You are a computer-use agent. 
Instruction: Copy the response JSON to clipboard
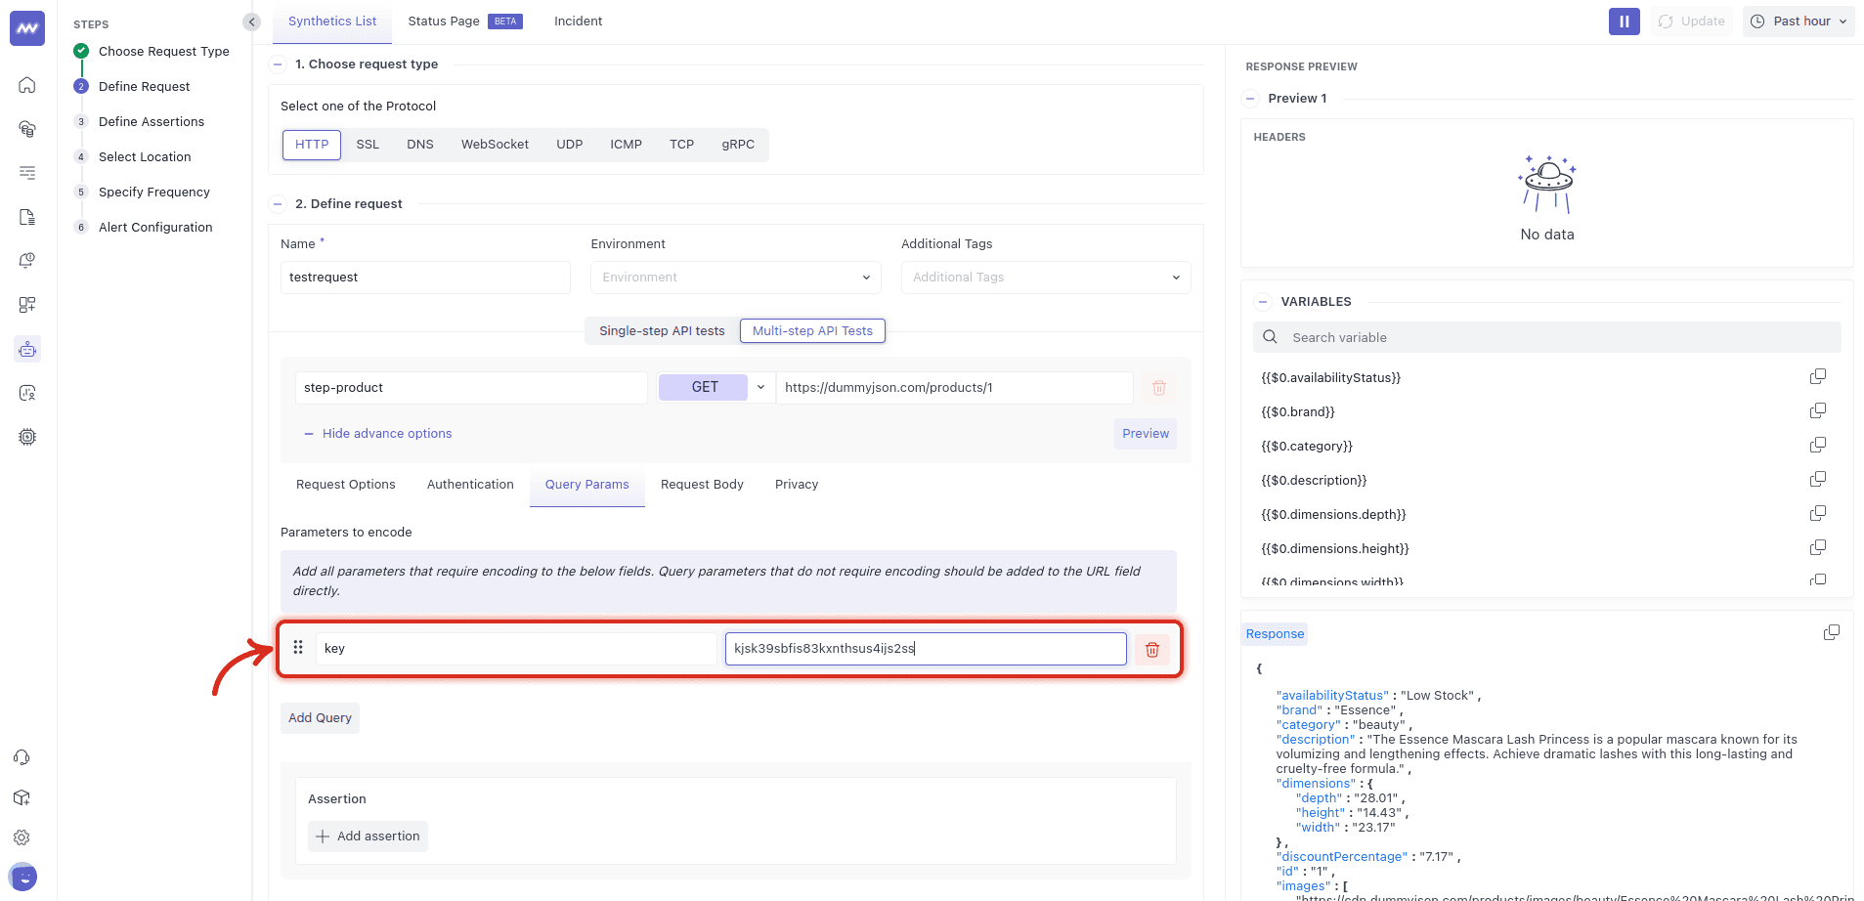pyautogui.click(x=1831, y=633)
